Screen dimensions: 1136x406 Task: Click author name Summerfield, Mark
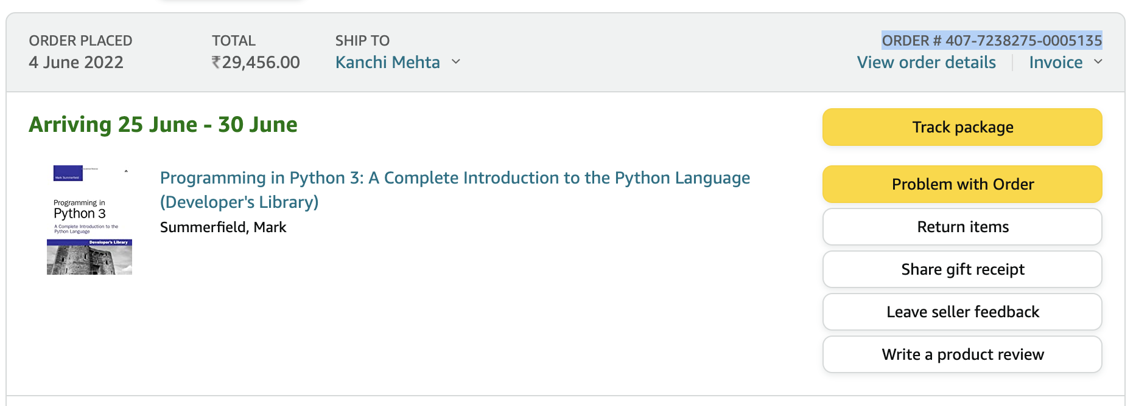tap(223, 227)
